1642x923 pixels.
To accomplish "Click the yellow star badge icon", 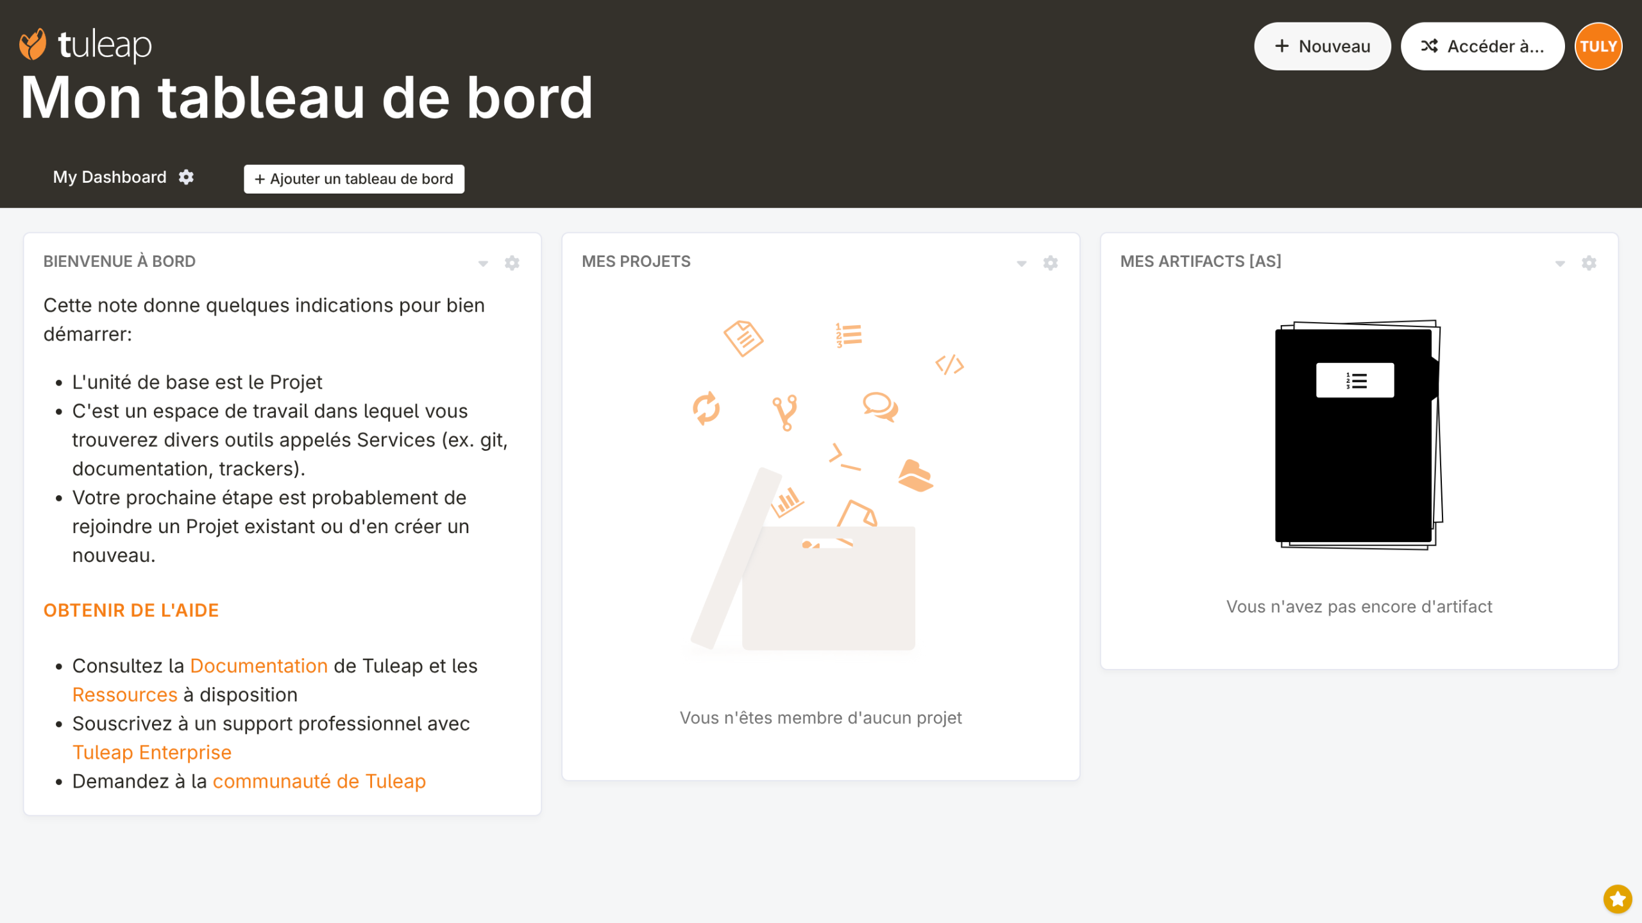I will pos(1617,899).
